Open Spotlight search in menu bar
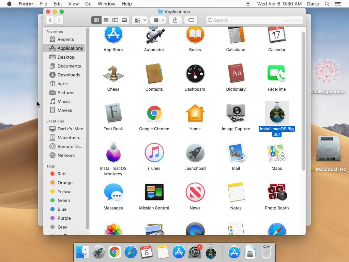 [327, 4]
